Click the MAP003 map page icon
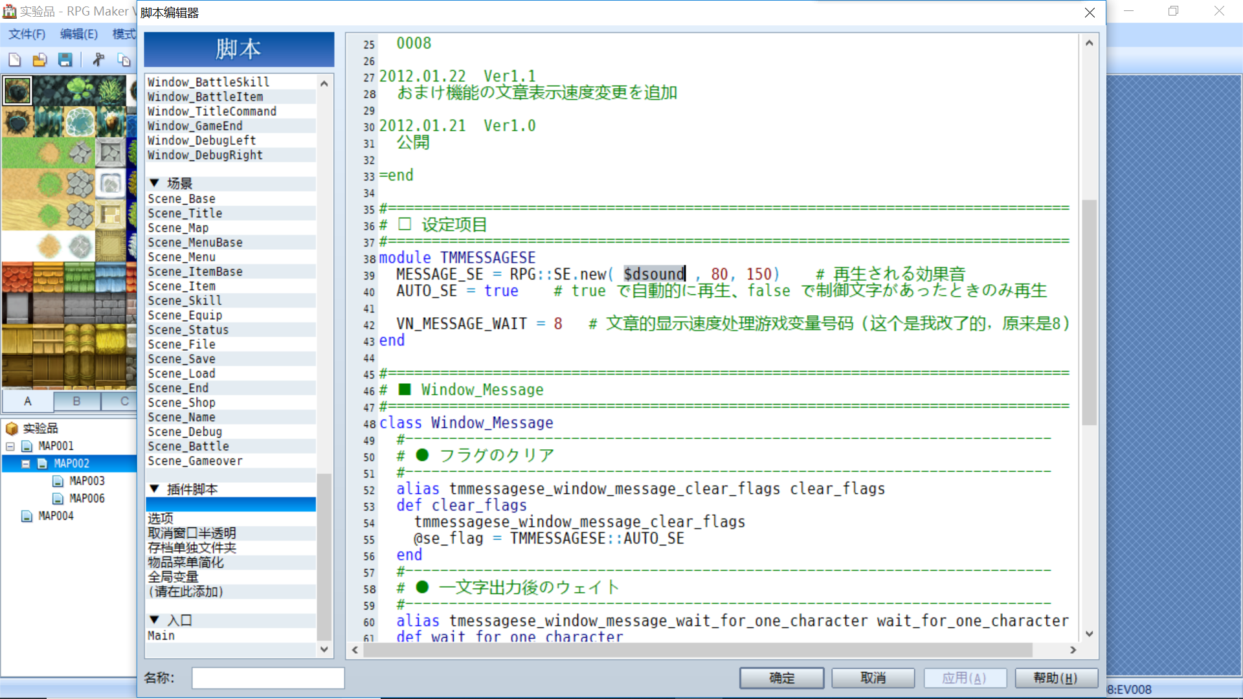This screenshot has height=699, width=1243. click(58, 481)
